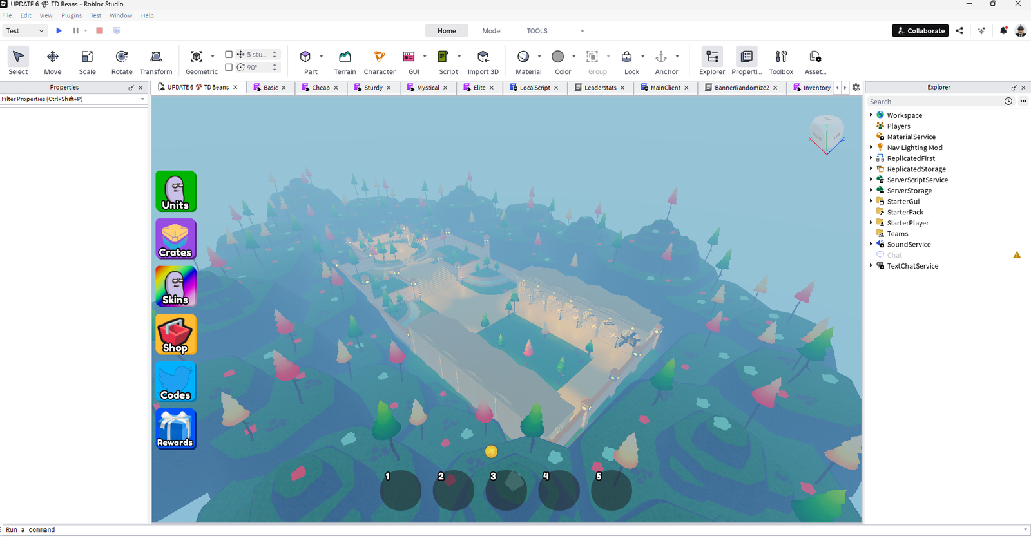Open the Shop button in the game GUI
1031x552 pixels.
[176, 334]
